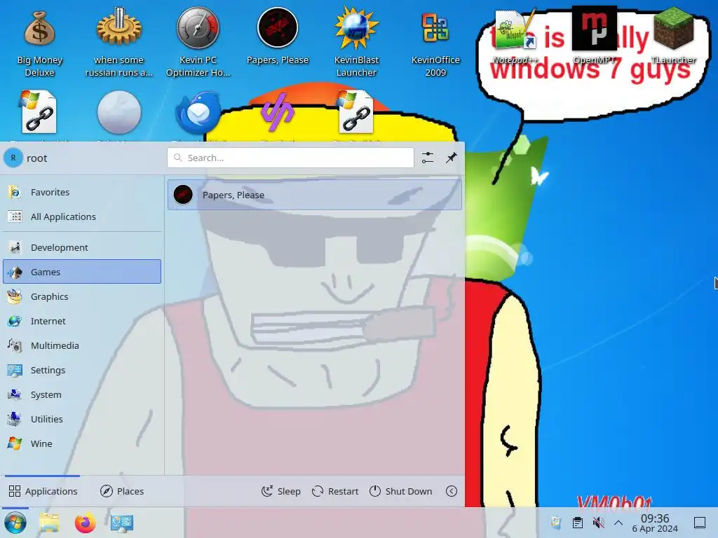
Task: Open the white Pale Moon globe icon
Action: pos(118,113)
